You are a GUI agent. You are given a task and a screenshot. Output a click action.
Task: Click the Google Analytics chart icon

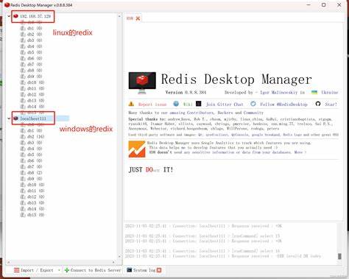[137, 149]
